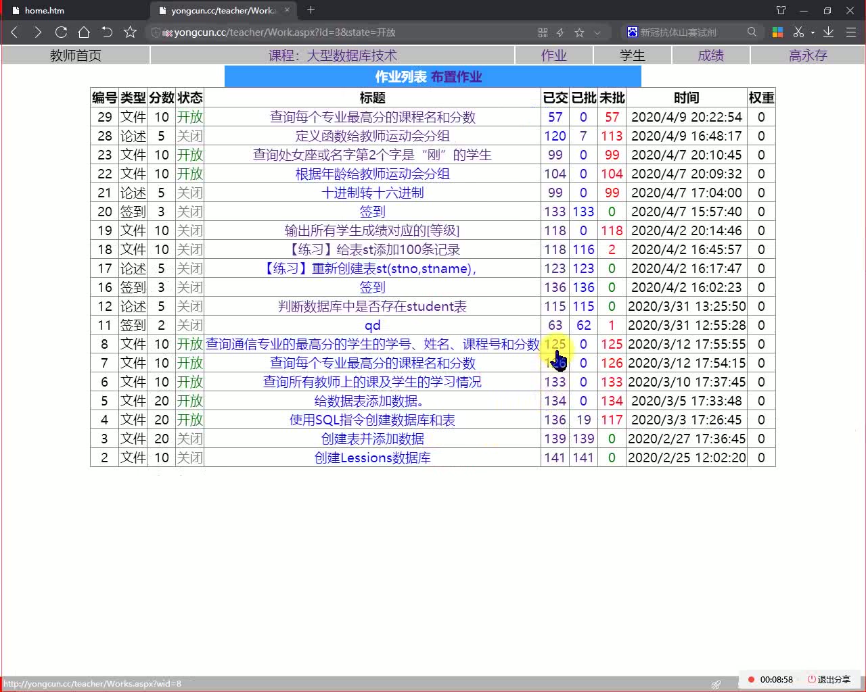Open assignment 创建Lessions数据库
This screenshot has width=866, height=692.
point(372,458)
